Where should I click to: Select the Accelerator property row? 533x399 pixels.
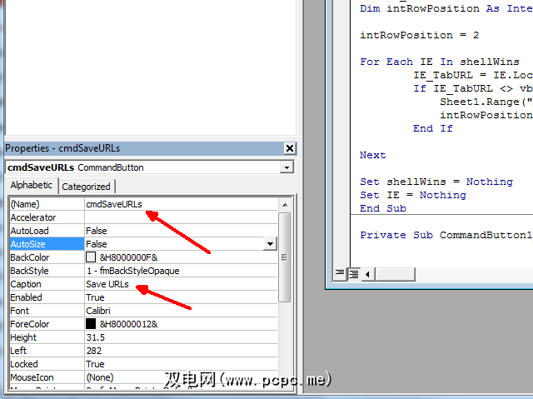[x=144, y=217]
